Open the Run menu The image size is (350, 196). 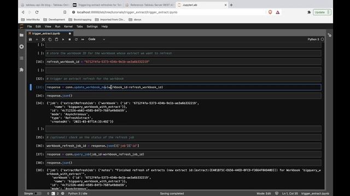[x=57, y=27]
